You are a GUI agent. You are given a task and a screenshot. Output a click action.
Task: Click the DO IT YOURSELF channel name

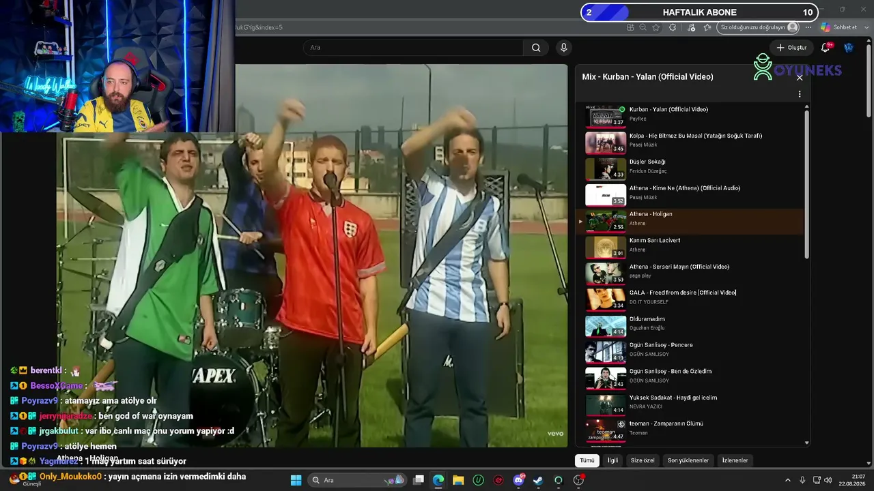pos(649,302)
